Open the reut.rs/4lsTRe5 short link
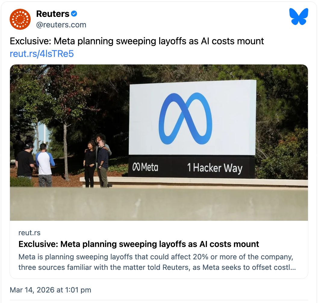320x303 pixels. (x=42, y=54)
